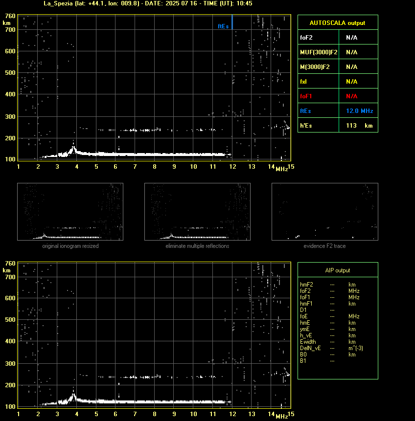Open the 'evidence F2 trace' thumbnail
This screenshot has height=421, width=415.
point(324,212)
